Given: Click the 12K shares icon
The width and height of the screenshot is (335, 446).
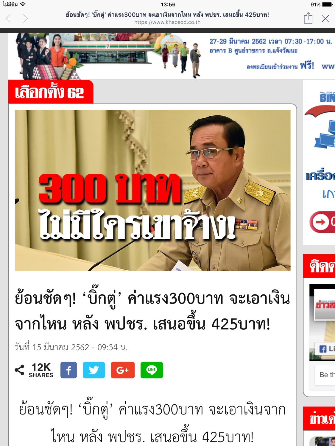Looking at the screenshot, I should [20, 370].
